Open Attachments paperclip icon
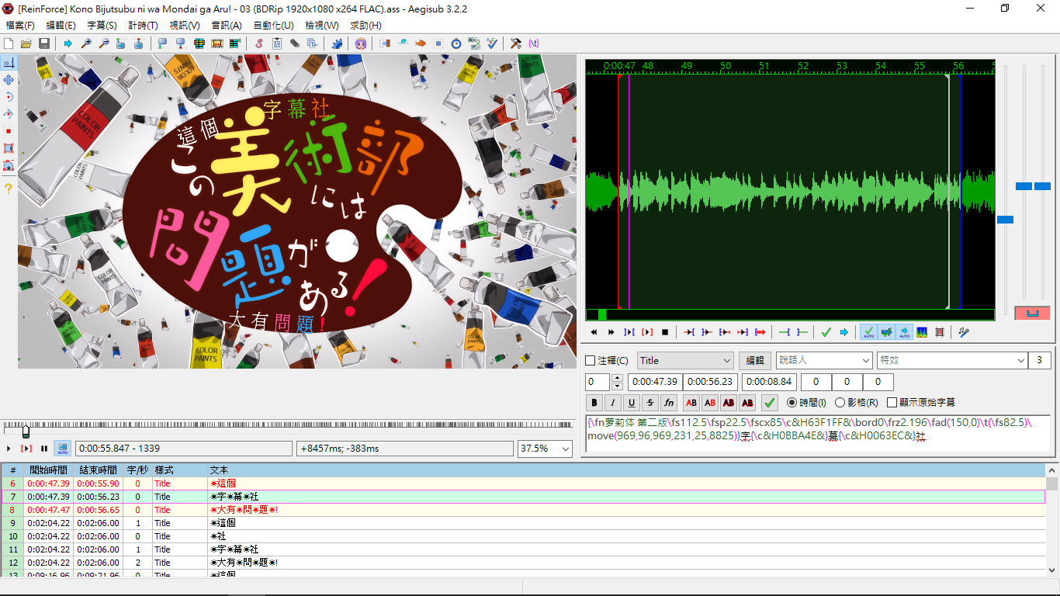 [295, 43]
